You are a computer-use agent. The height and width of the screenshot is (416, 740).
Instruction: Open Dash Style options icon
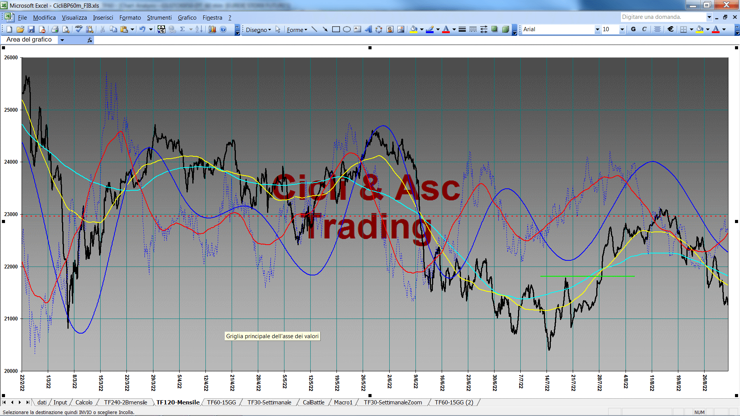click(x=473, y=29)
